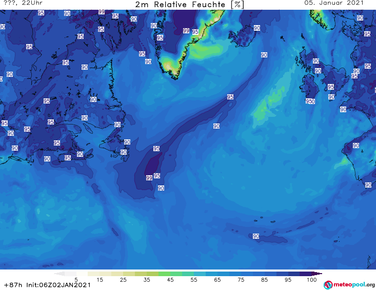The width and height of the screenshot is (376, 290).
Task: Click the bright green color scale segment above 45
Action: [164, 274]
